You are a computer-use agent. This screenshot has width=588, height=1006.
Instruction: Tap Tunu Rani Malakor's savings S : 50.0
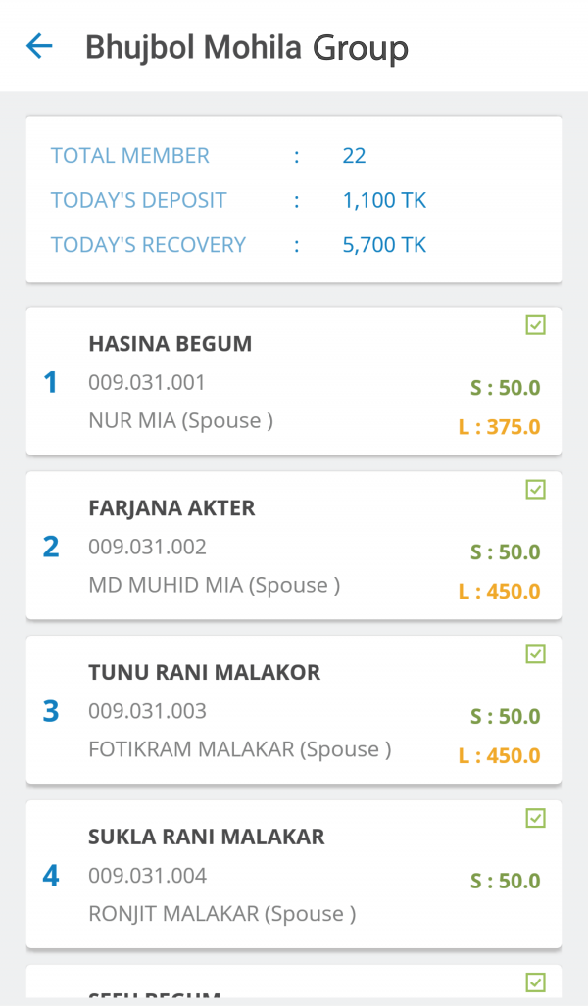[x=505, y=717]
